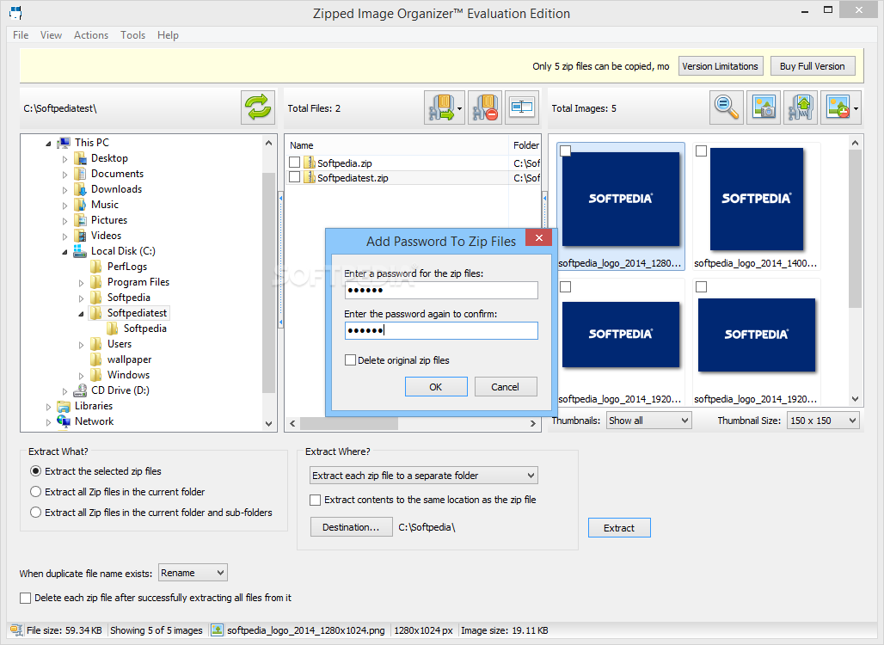
Task: Focus the confirm password input field
Action: [x=441, y=330]
